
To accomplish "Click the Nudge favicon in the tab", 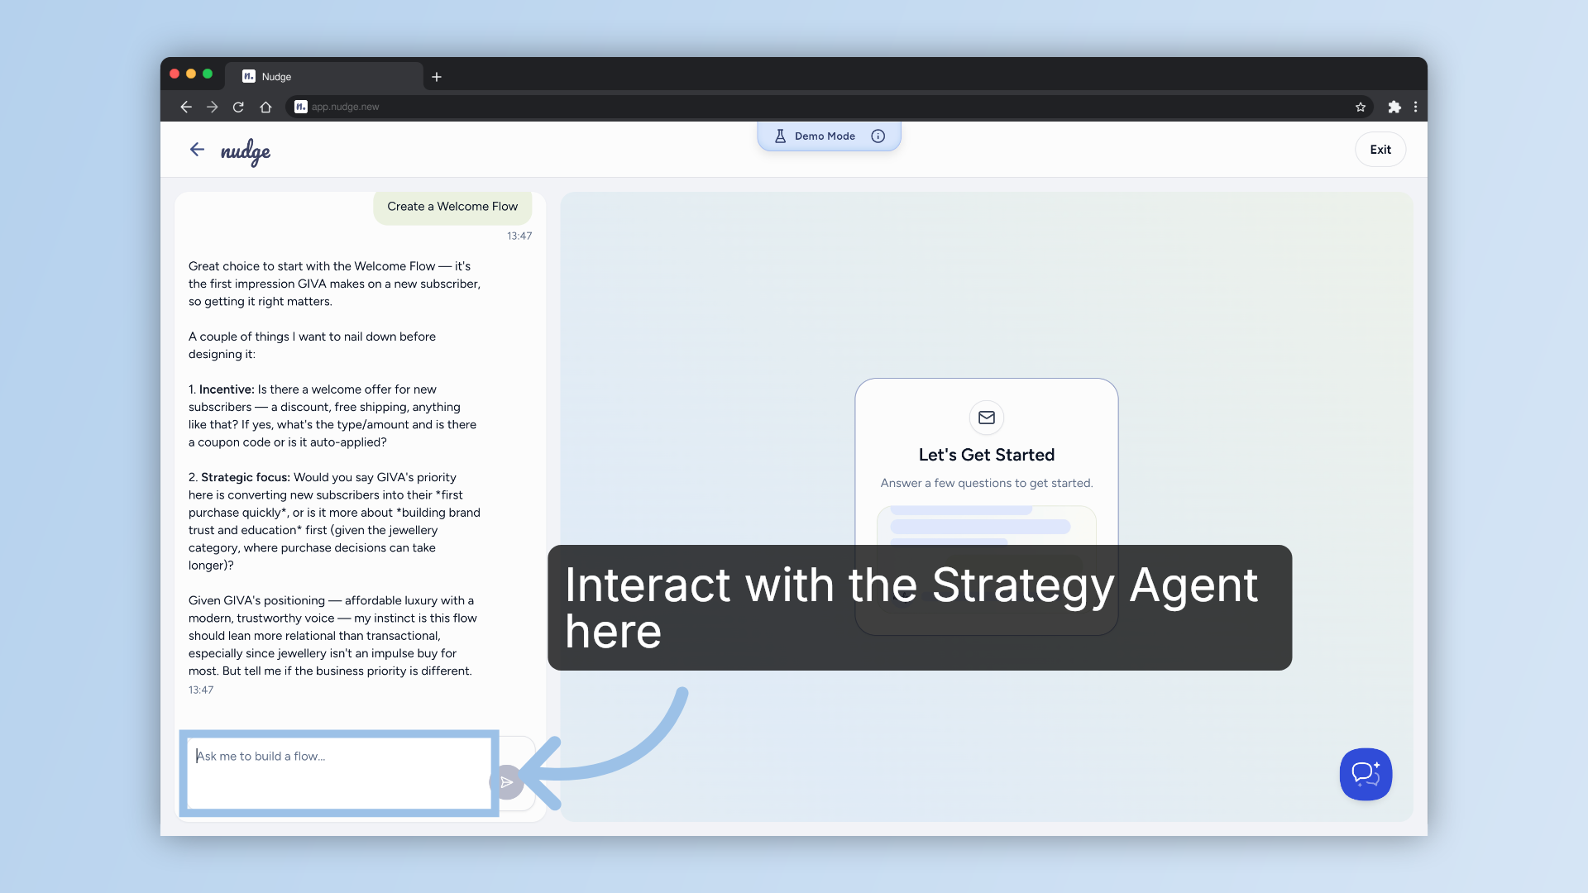I will (249, 76).
